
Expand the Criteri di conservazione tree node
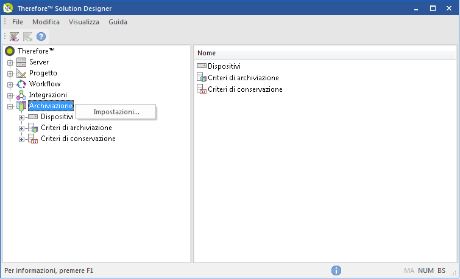[x=21, y=139]
